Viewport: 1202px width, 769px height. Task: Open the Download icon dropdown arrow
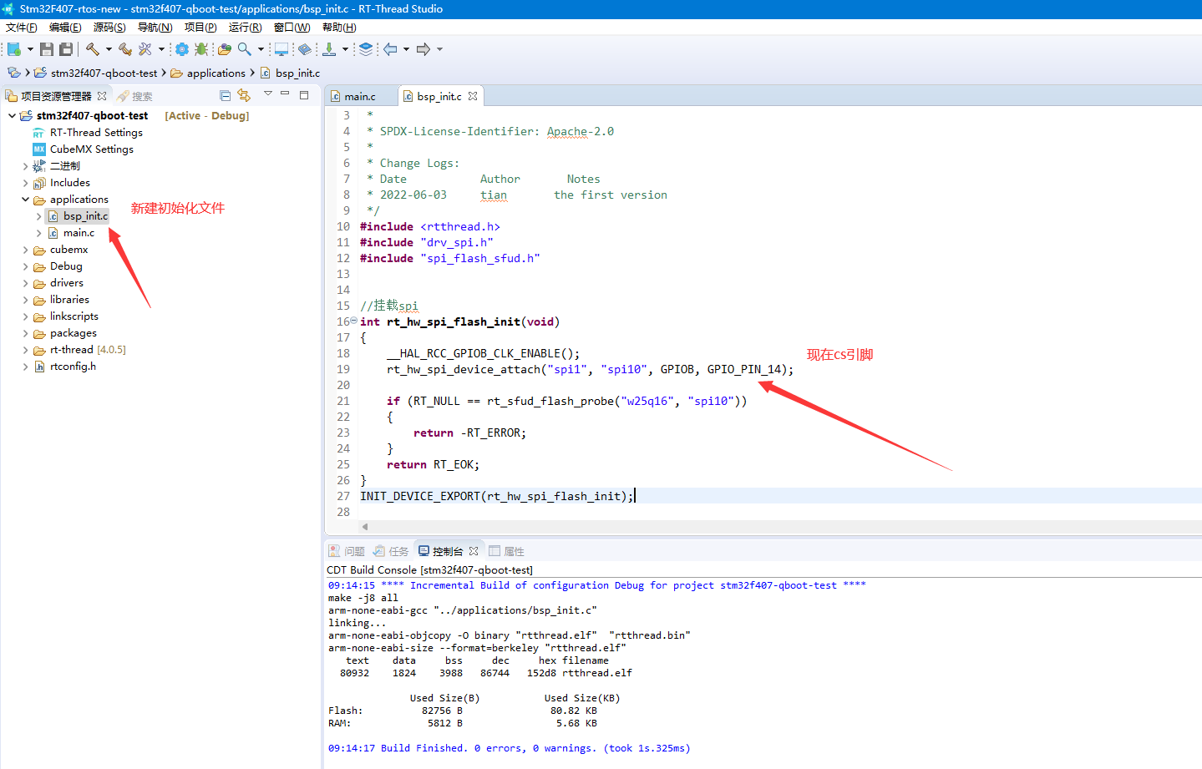(x=345, y=49)
